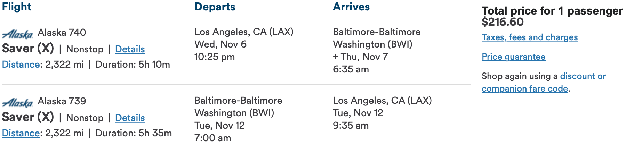
Task: Click the Arrives column heading
Action: tap(351, 7)
